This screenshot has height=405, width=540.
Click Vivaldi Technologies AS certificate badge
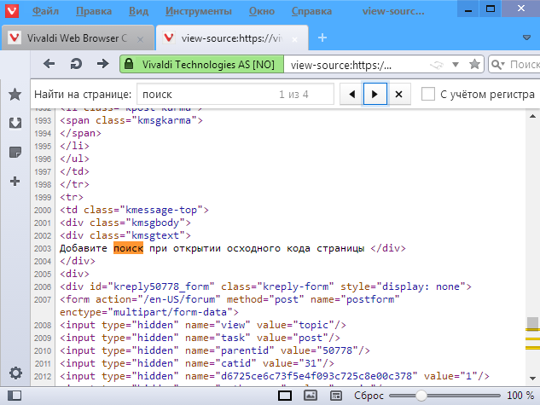pyautogui.click(x=202, y=64)
